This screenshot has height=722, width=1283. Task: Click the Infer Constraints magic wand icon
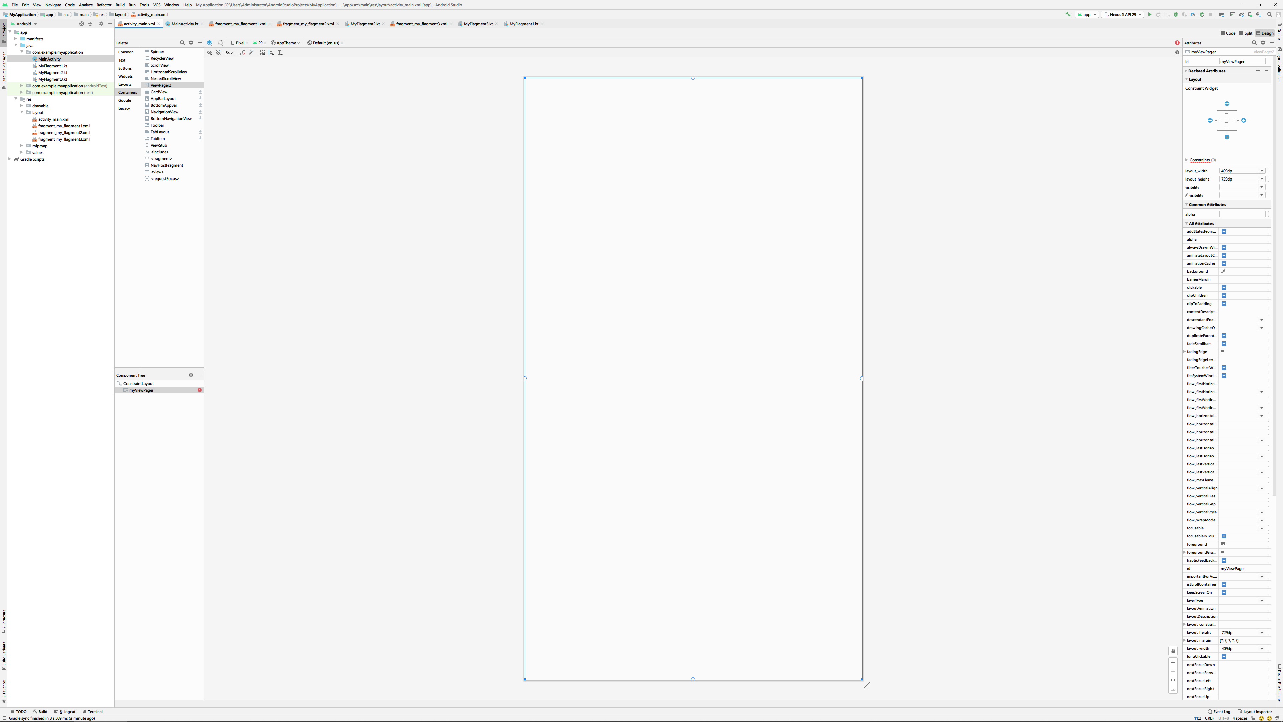tap(251, 53)
